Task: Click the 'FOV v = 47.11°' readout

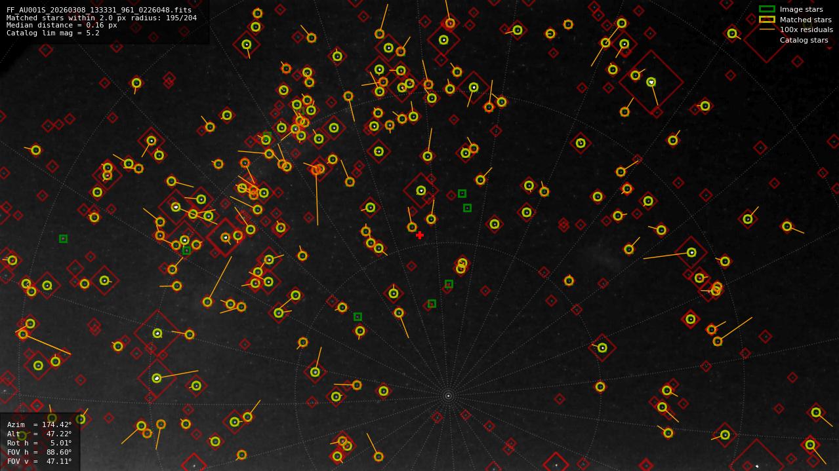Action: pyautogui.click(x=39, y=461)
